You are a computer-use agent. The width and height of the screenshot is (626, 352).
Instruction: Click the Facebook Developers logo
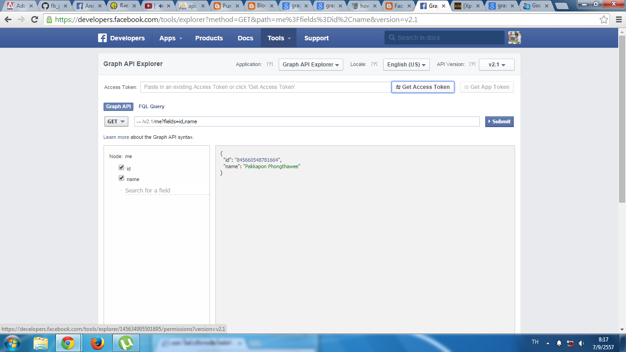coord(121,38)
